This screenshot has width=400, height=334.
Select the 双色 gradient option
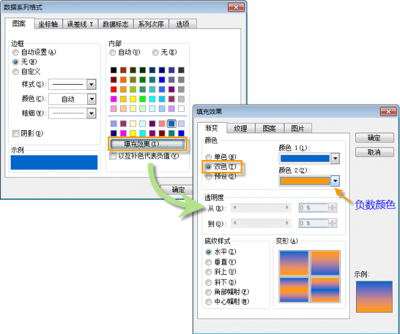(209, 167)
